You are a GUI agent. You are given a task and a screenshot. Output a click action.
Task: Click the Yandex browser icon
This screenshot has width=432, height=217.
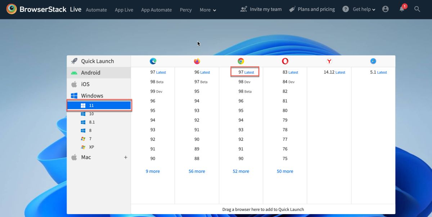[x=329, y=61]
